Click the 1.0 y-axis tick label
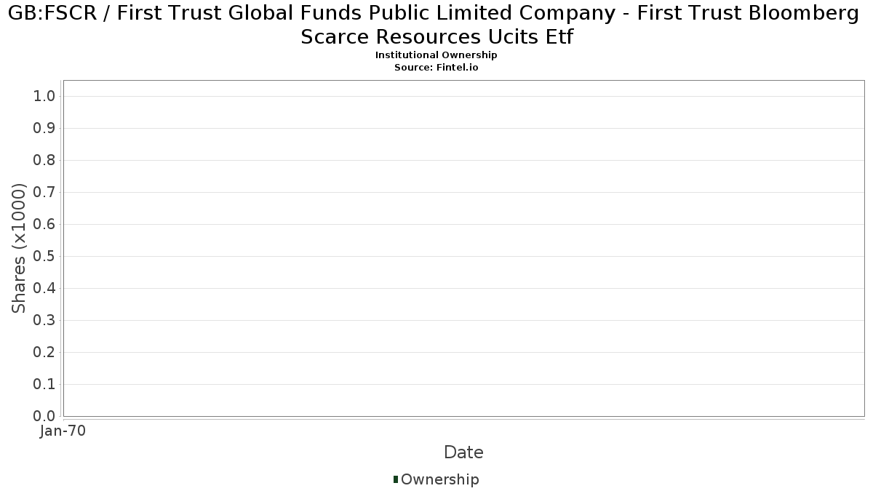Screen dimensions: 873x491 (x=44, y=97)
